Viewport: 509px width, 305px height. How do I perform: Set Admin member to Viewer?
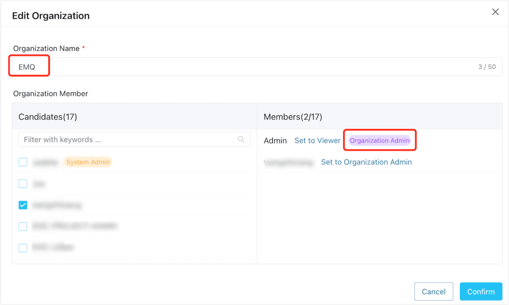coord(317,141)
